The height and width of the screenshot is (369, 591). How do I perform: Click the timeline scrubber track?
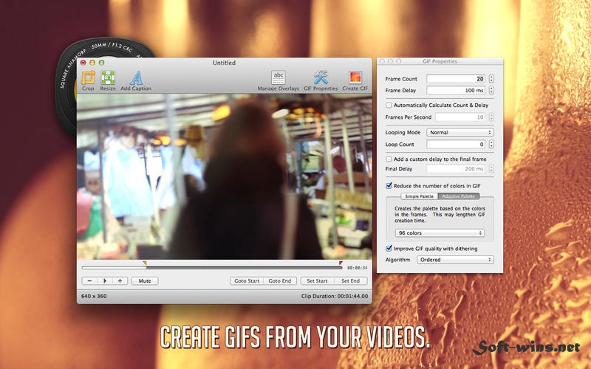click(x=212, y=268)
